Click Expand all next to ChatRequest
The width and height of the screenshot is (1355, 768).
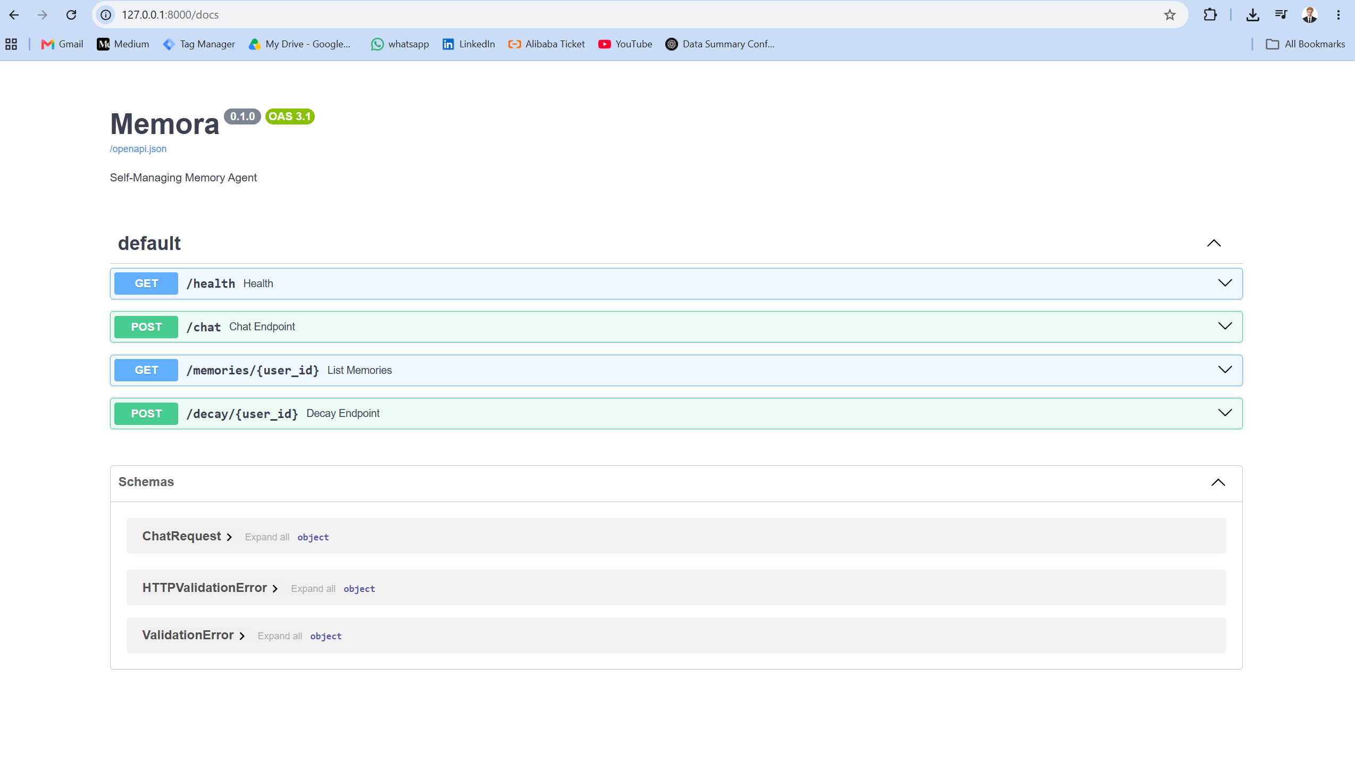[267, 537]
